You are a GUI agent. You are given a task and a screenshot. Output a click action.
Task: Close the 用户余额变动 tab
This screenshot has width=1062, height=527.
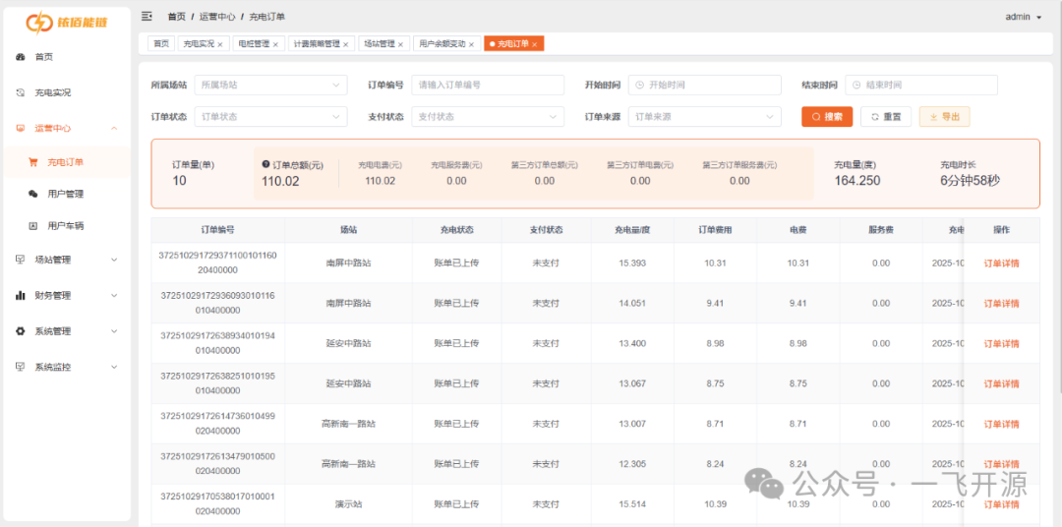(x=472, y=44)
